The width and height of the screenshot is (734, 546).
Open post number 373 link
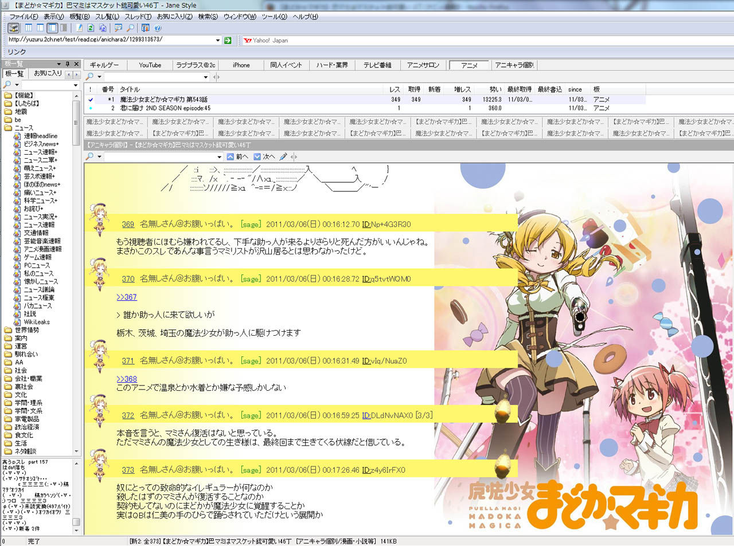click(128, 470)
